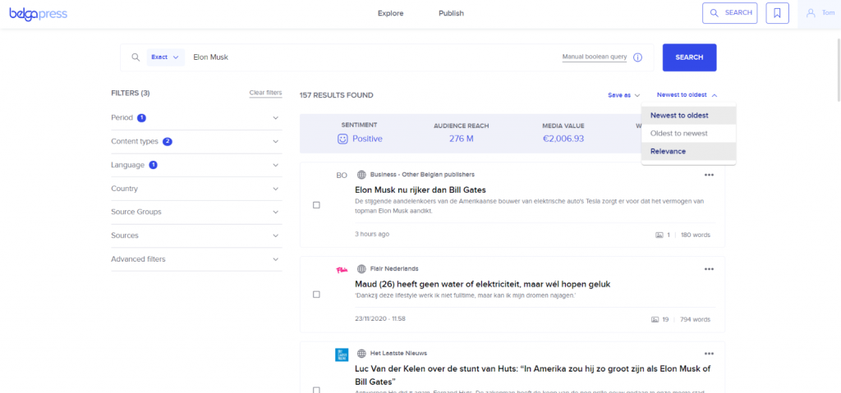Go to the Explore tab
The width and height of the screenshot is (841, 393).
390,13
